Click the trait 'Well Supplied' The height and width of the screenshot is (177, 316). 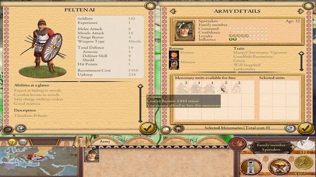[x=247, y=65]
